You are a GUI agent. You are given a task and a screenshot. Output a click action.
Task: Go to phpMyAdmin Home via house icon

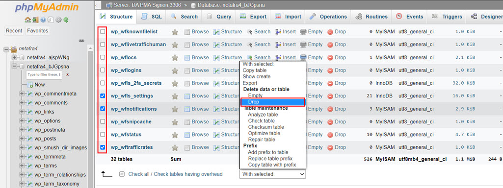tap(27, 20)
